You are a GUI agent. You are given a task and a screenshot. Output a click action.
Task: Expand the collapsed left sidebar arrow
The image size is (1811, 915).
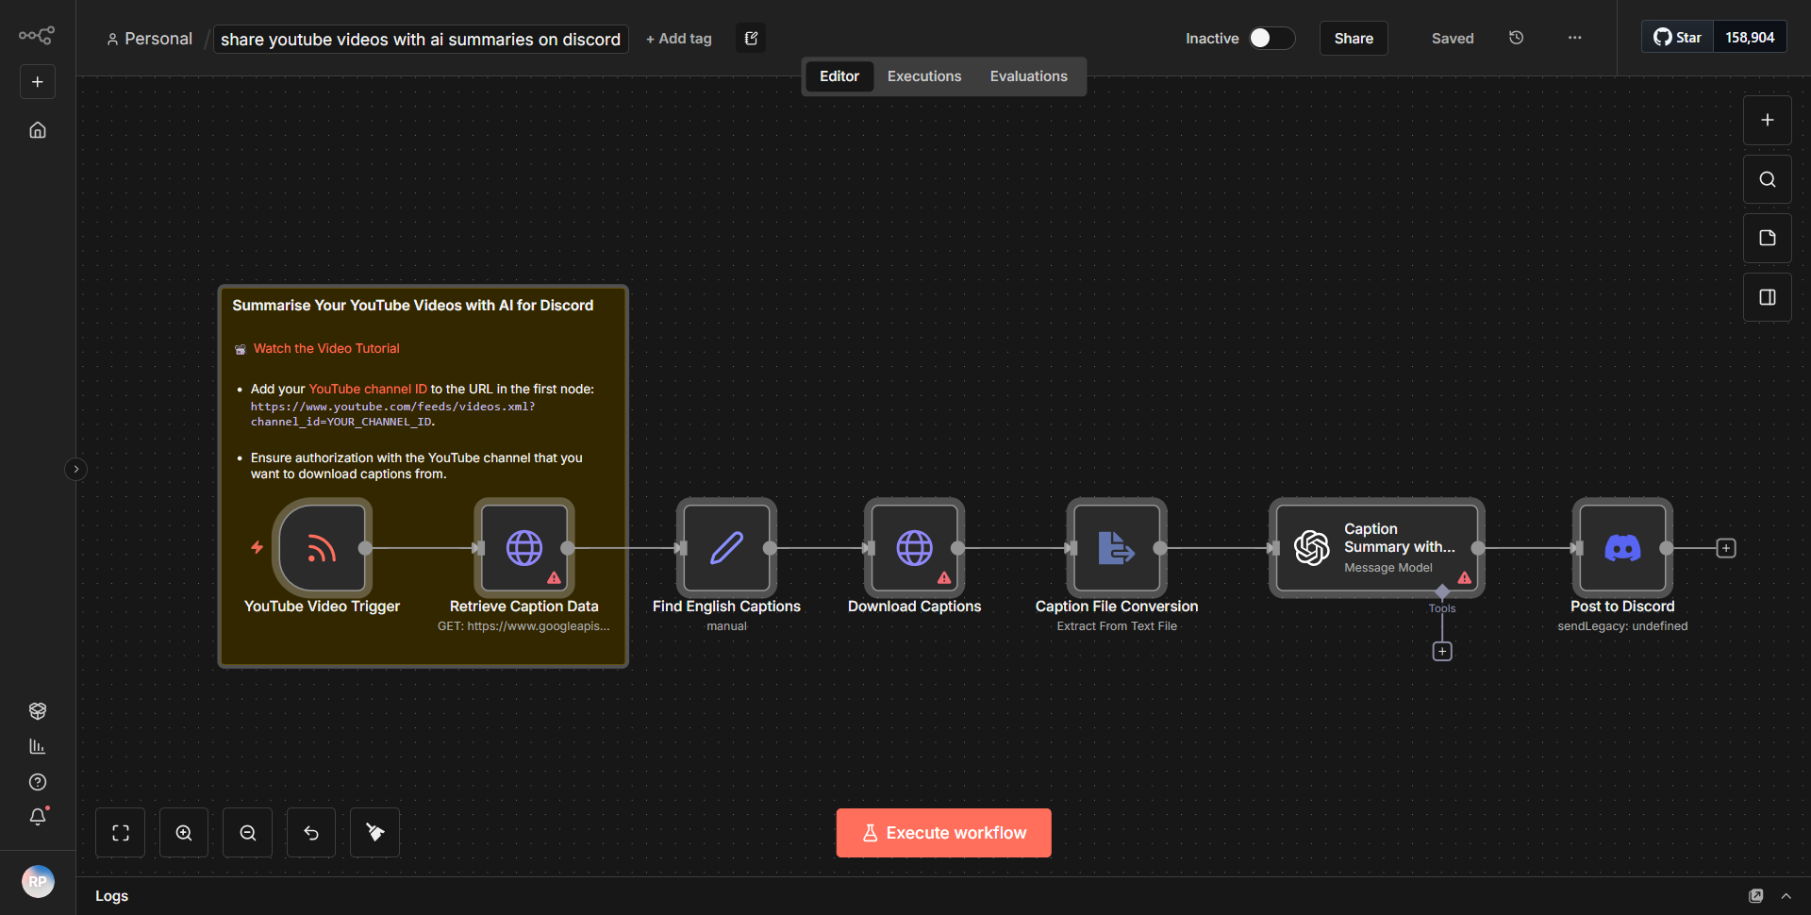tap(76, 469)
